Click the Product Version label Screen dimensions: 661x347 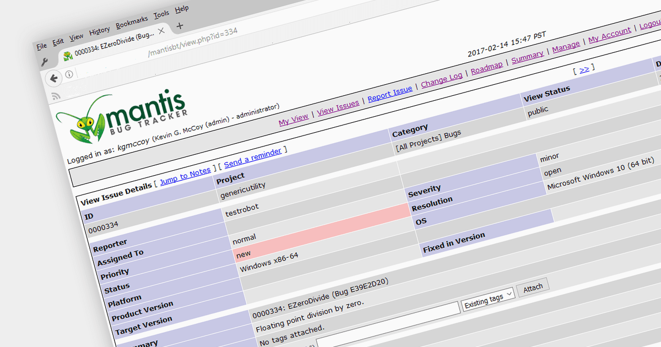click(142, 311)
